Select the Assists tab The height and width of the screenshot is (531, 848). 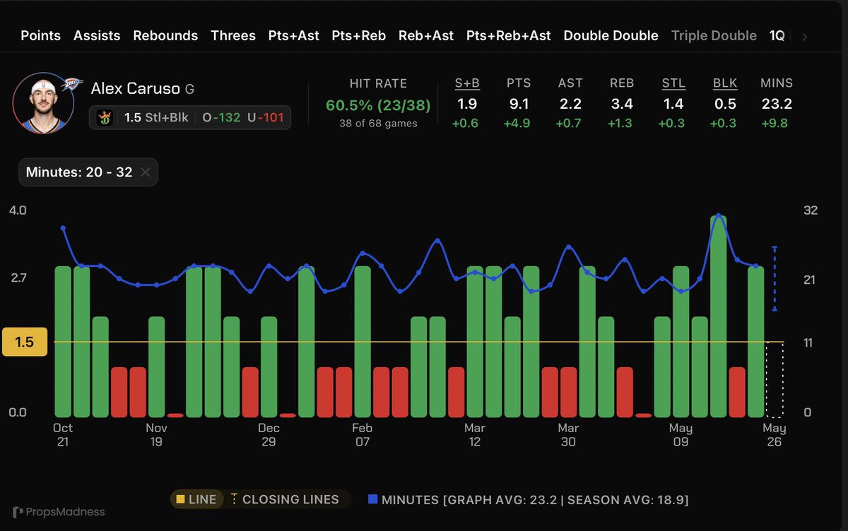tap(97, 35)
